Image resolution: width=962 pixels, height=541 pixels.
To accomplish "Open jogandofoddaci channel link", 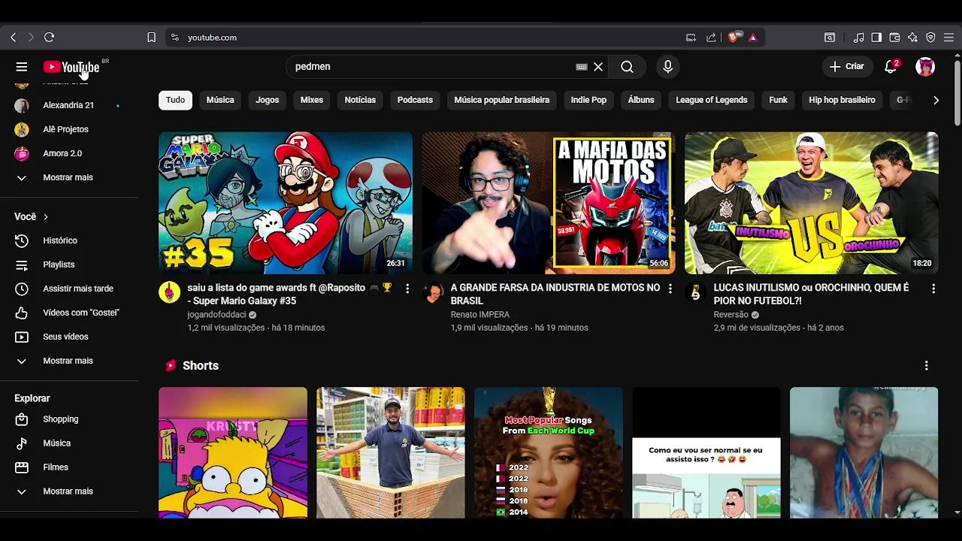I will pyautogui.click(x=216, y=315).
